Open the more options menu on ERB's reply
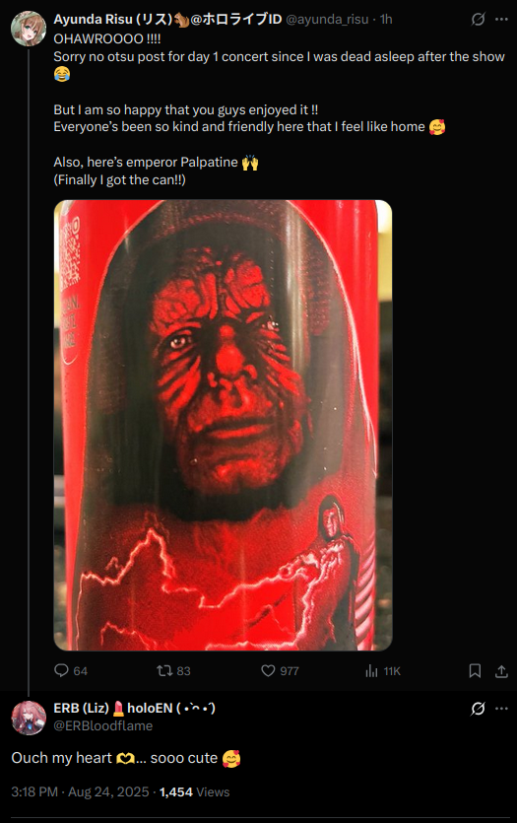This screenshot has width=517, height=823. [502, 709]
